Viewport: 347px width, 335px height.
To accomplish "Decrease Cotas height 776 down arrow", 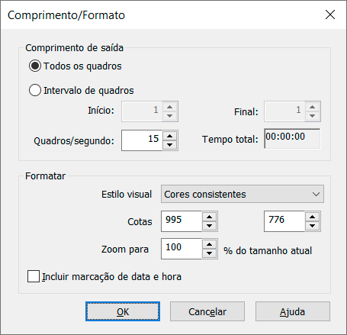I will (312, 226).
